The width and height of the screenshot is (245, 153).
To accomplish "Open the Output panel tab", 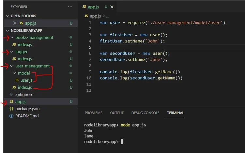I will pyautogui.click(x=117, y=113).
